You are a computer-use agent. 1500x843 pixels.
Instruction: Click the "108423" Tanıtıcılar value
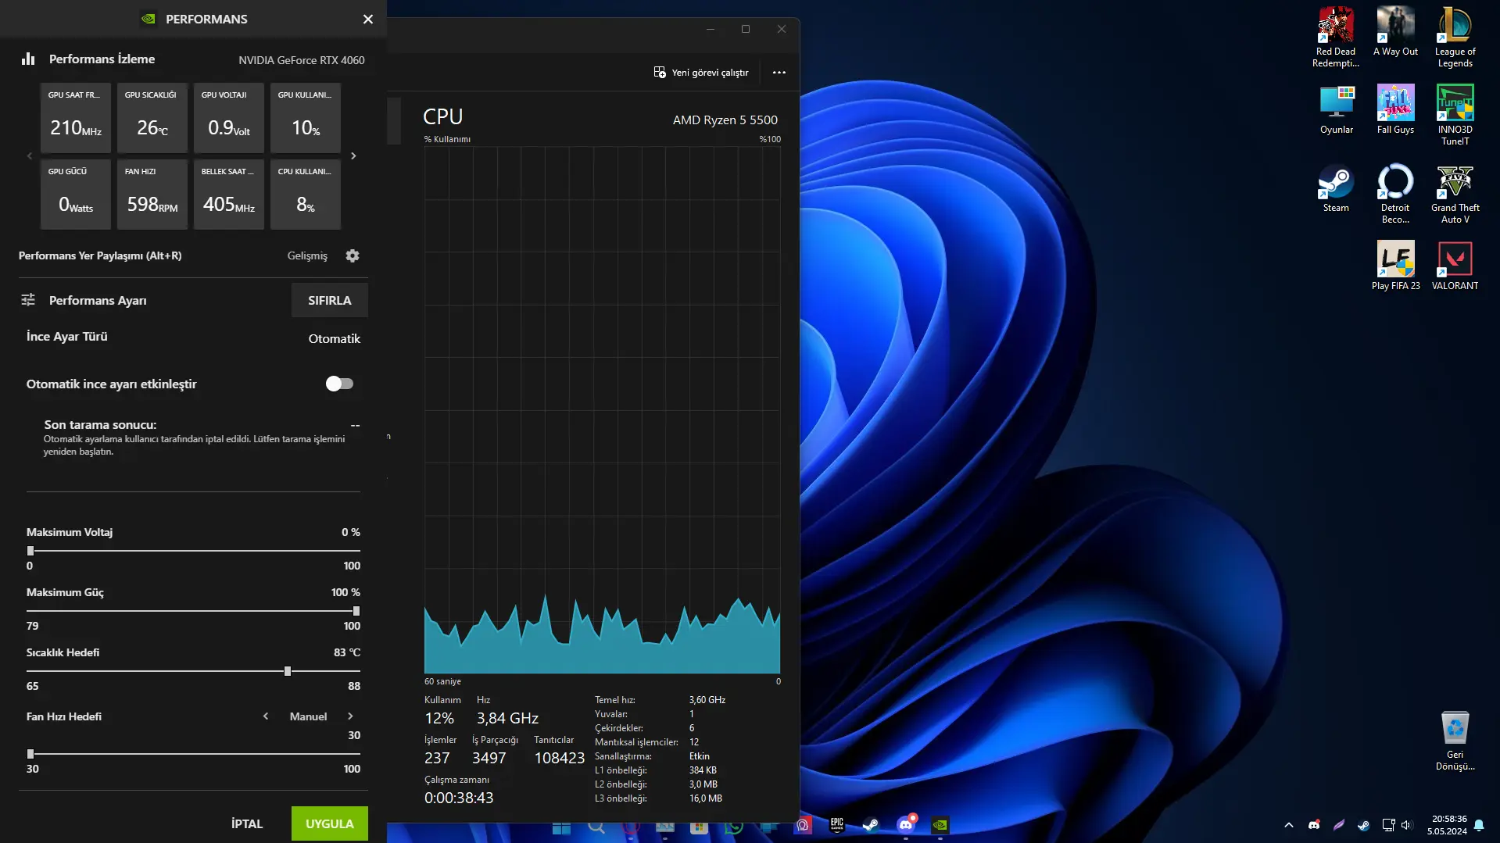coord(560,758)
